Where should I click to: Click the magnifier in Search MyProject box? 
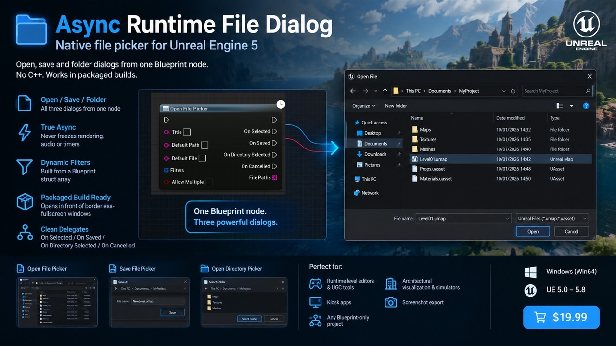[x=588, y=91]
